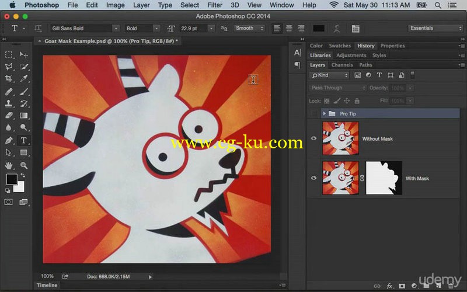Enable Quick Mask mode
This screenshot has width=467, height=292.
(x=9, y=202)
